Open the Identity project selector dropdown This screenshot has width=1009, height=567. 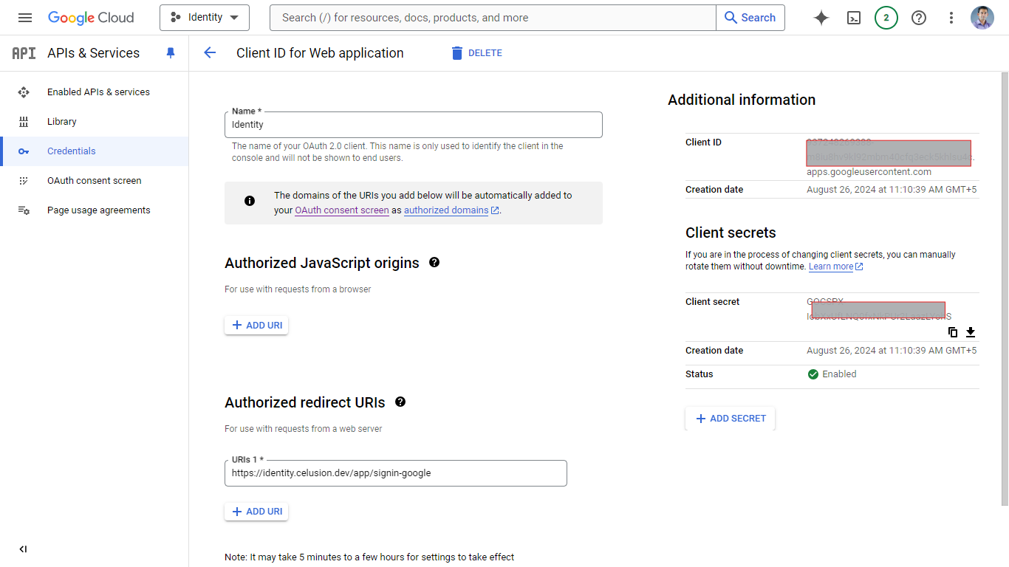pos(205,18)
